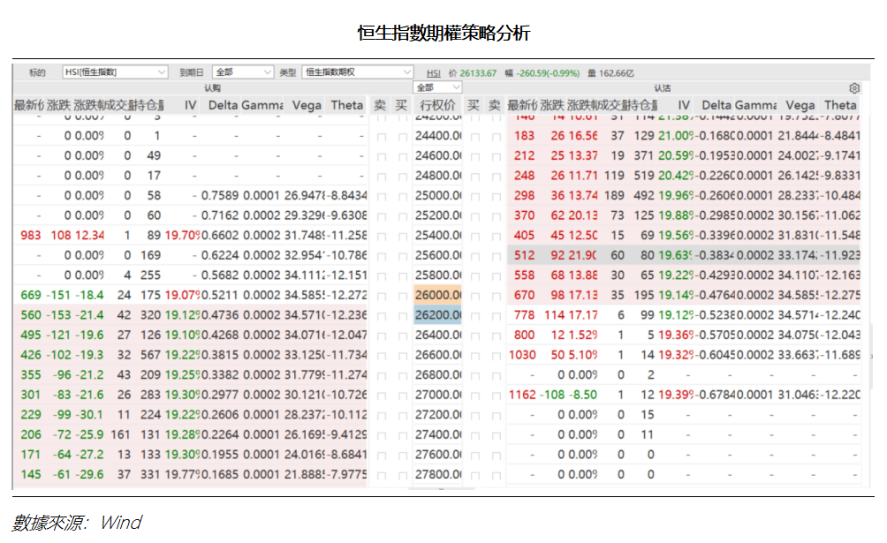
Task: Check call-side 买 checkbox for strike 24600
Action: click(403, 155)
